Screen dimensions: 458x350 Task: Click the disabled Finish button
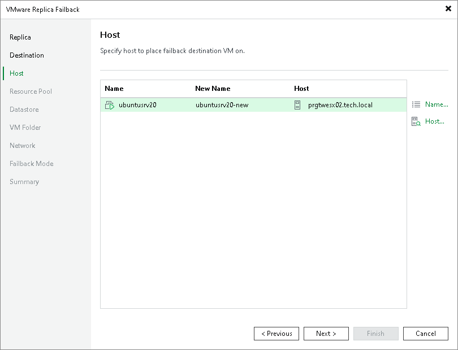tap(375, 334)
